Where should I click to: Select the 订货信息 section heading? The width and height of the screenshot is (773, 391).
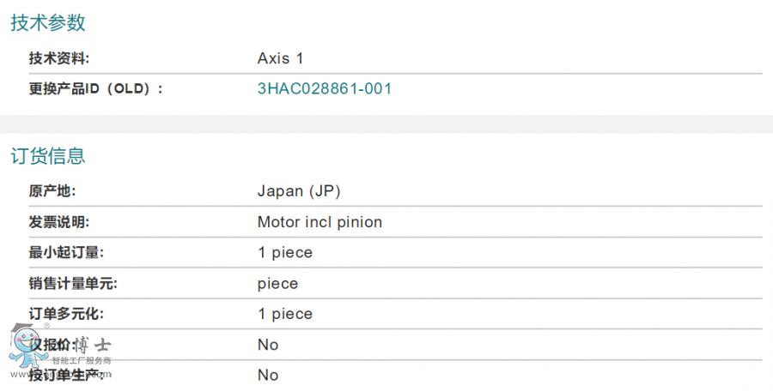48,156
